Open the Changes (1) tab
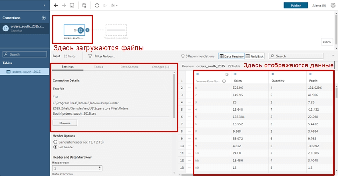This screenshot has height=176, width=338. [160, 67]
